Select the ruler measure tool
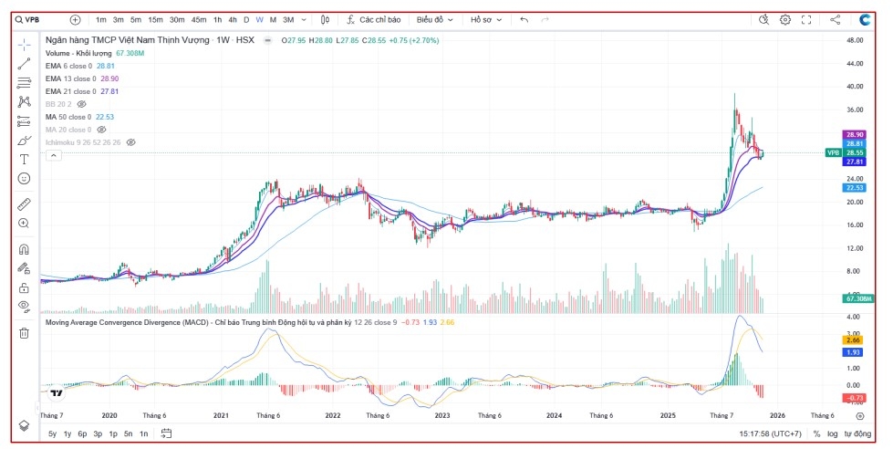The image size is (893, 449). (x=24, y=204)
